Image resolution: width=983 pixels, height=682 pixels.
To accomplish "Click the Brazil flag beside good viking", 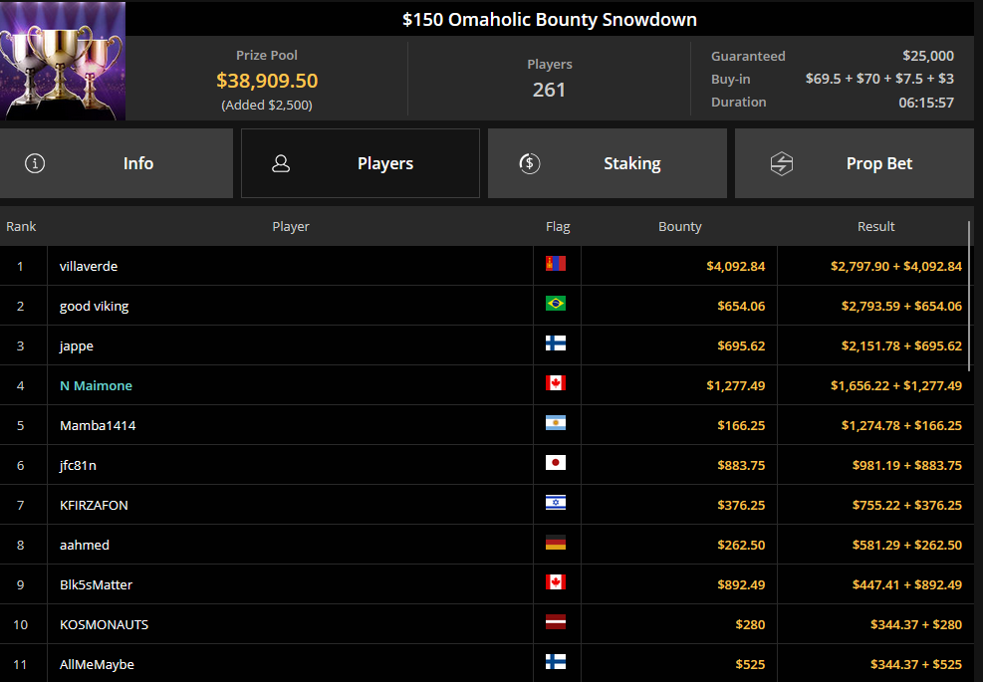I will (556, 304).
